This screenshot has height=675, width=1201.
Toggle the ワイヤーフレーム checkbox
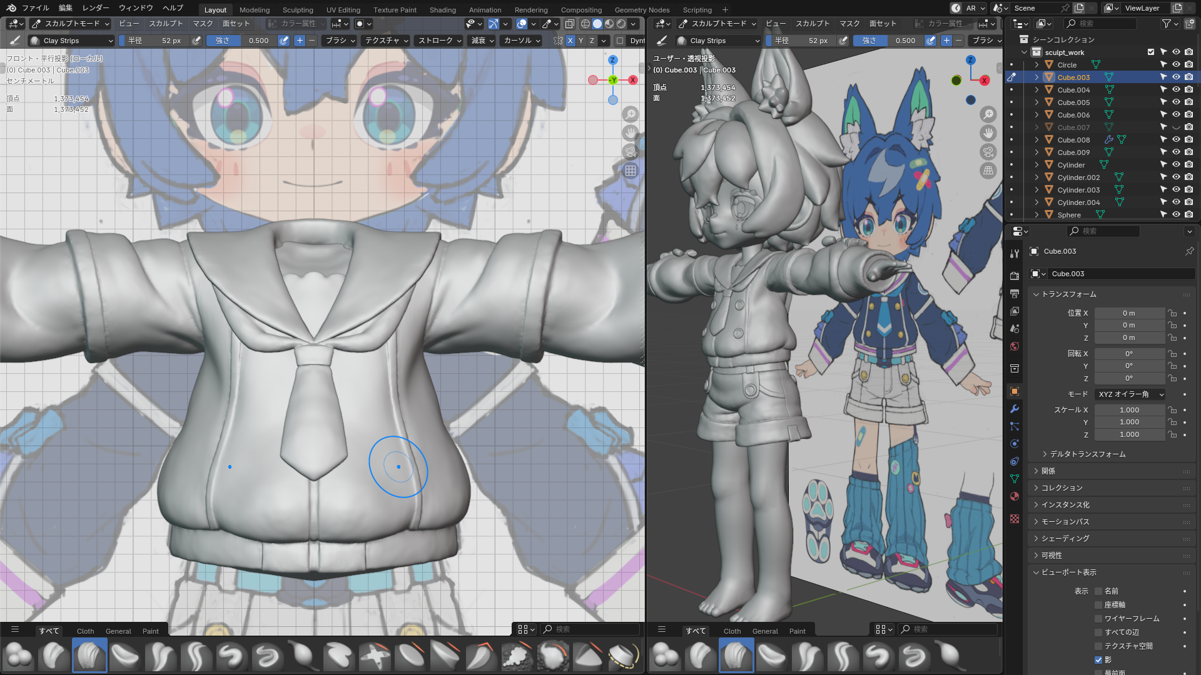(1098, 619)
